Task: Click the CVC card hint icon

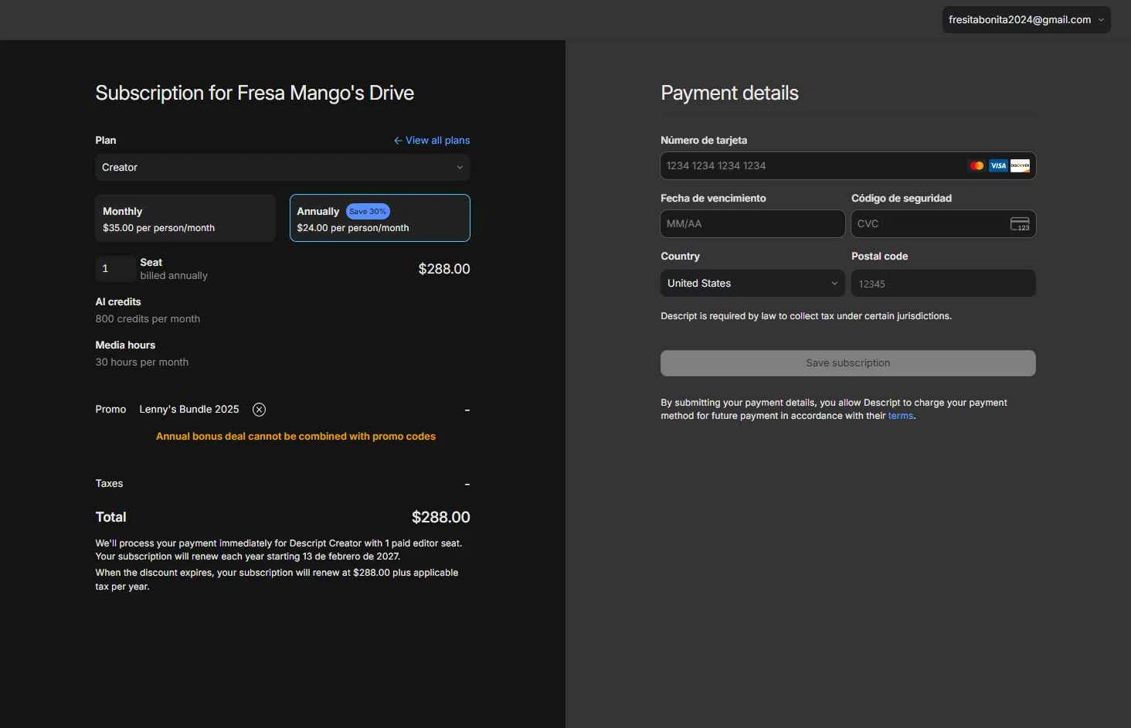Action: (1020, 224)
